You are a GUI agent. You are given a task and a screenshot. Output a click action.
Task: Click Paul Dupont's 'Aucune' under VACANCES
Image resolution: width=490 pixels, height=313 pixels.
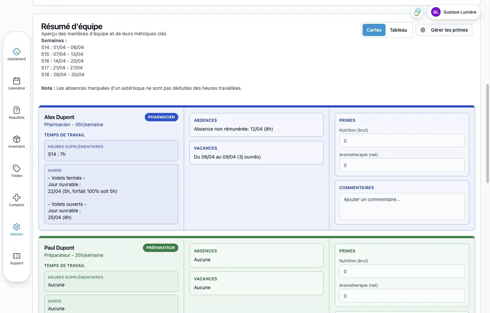pyautogui.click(x=202, y=287)
